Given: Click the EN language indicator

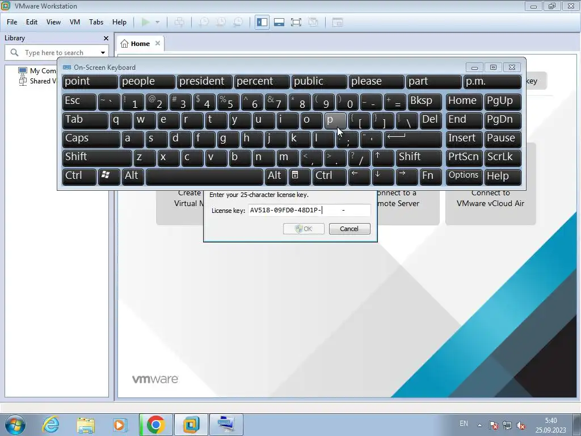Looking at the screenshot, I should click(x=464, y=424).
